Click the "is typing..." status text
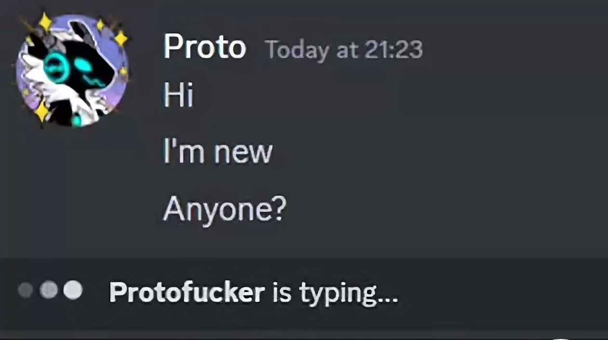The height and width of the screenshot is (340, 608). click(336, 294)
